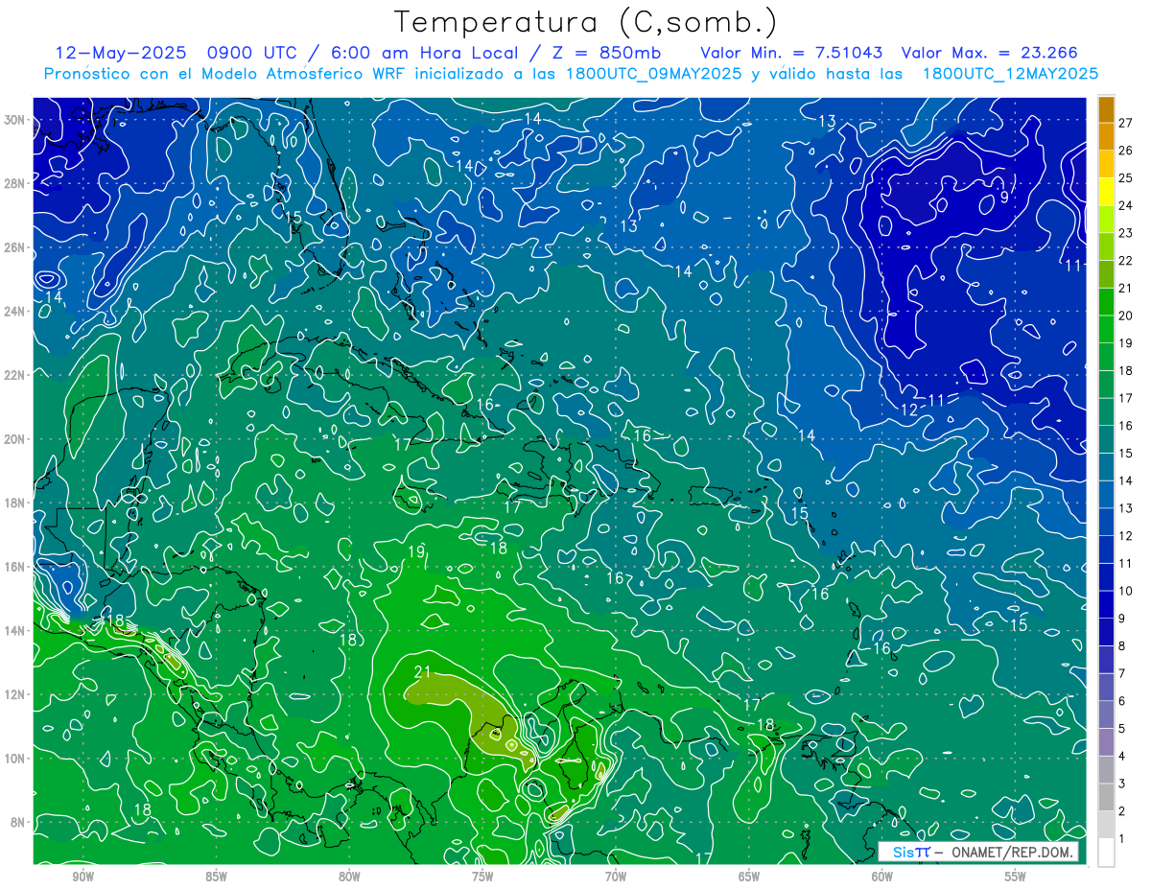Viewport: 1151px width, 889px height.
Task: Click the '9' contour label on the map
Action: pos(1004,197)
